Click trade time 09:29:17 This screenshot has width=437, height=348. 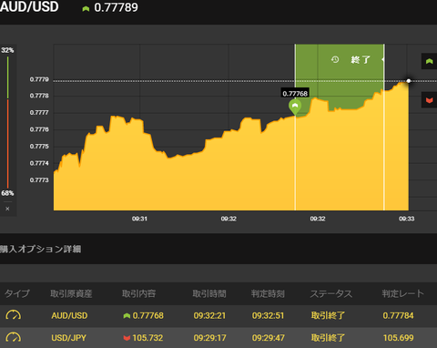[209, 338]
